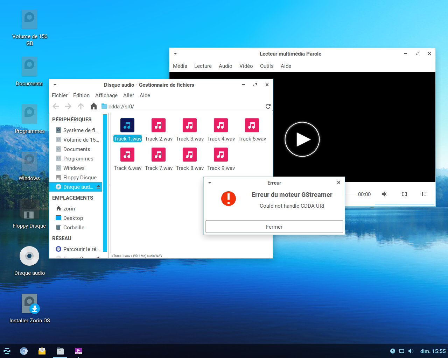Open the Affichage menu in file manager
The width and height of the screenshot is (448, 358).
(106, 95)
